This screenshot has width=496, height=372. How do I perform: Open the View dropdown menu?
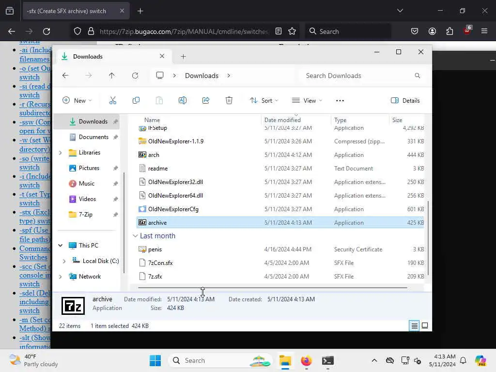pos(307,101)
